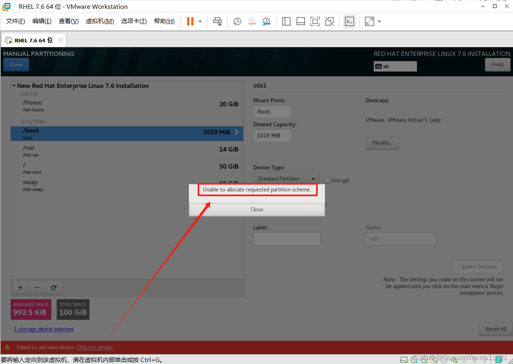Click the 50 GiB size of root partition
513x364 pixels.
pyautogui.click(x=229, y=167)
